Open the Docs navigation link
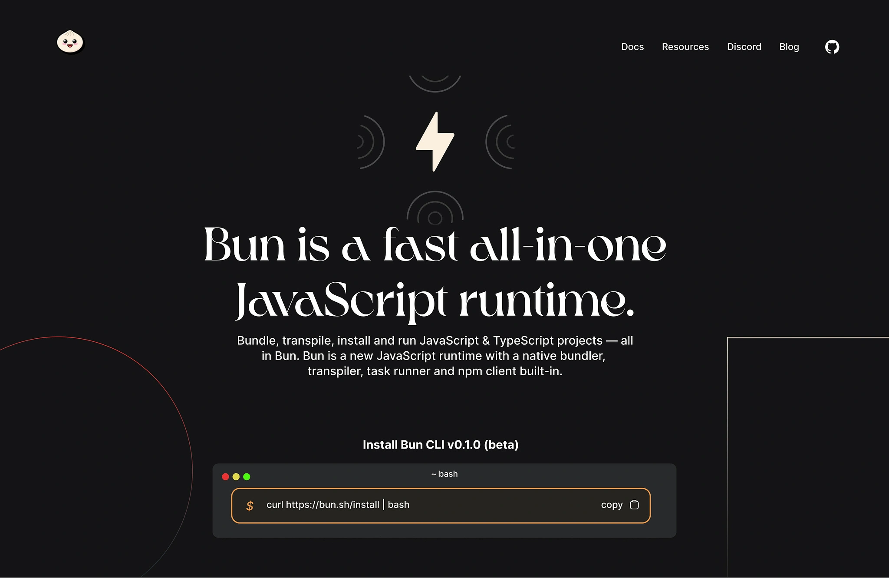 tap(632, 46)
